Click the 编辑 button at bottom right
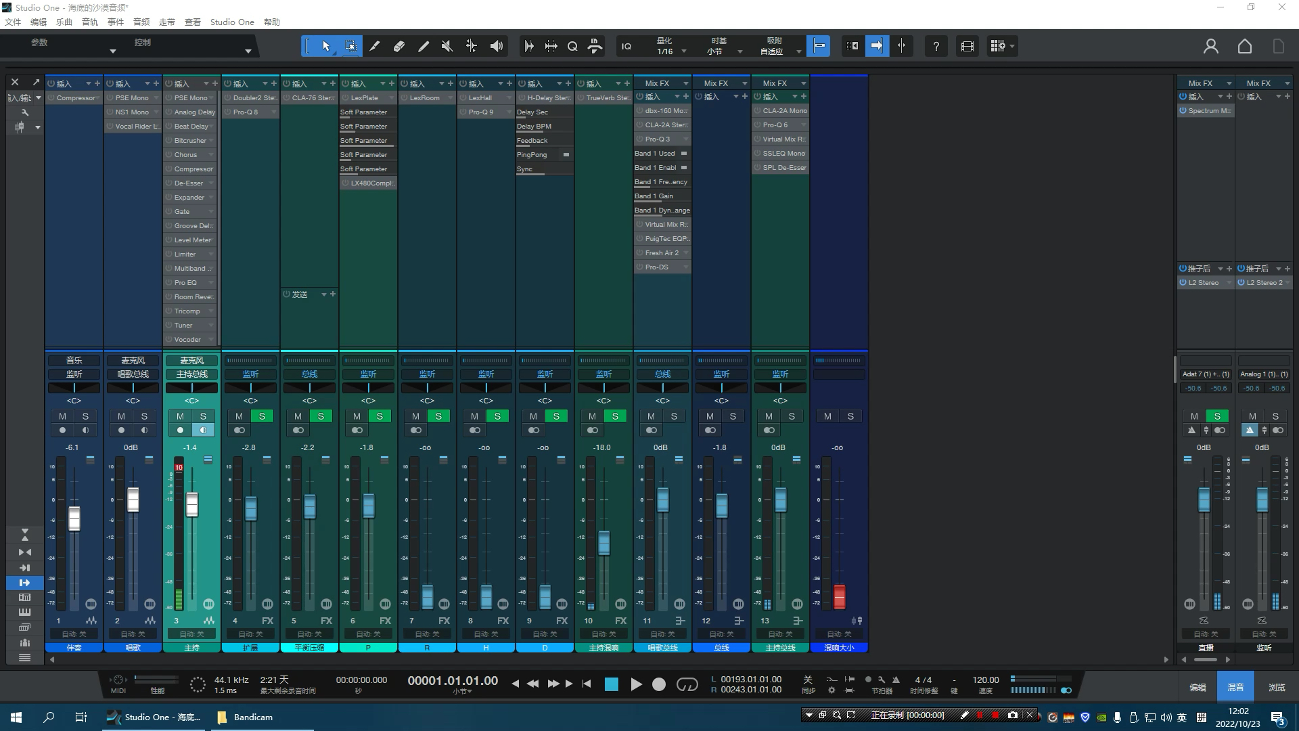The image size is (1299, 731). point(1197,686)
